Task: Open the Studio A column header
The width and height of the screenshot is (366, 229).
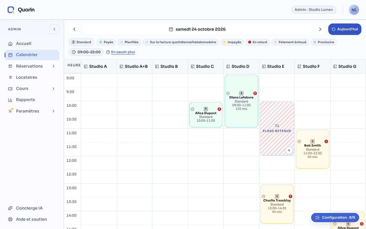Action: click(x=99, y=66)
